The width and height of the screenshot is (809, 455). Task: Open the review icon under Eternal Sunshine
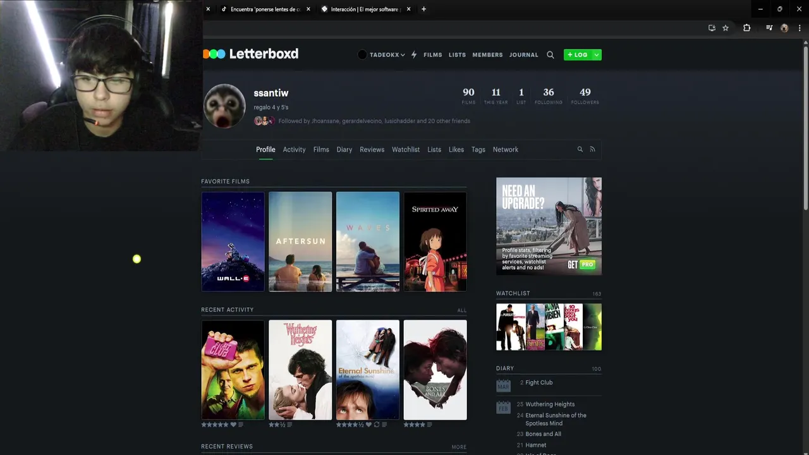(384, 425)
